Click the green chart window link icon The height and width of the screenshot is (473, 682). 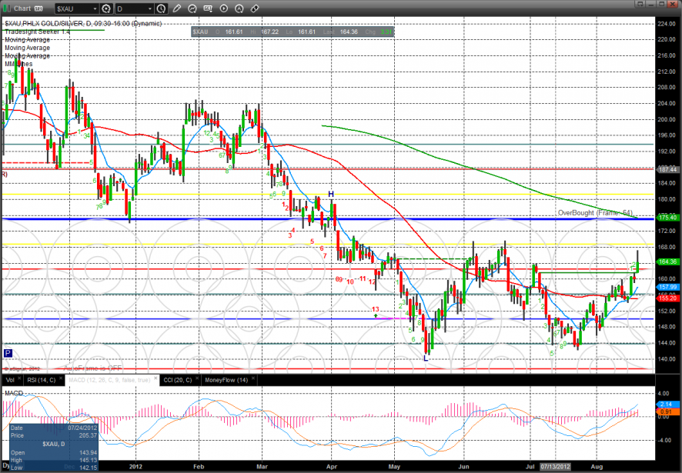[6, 8]
